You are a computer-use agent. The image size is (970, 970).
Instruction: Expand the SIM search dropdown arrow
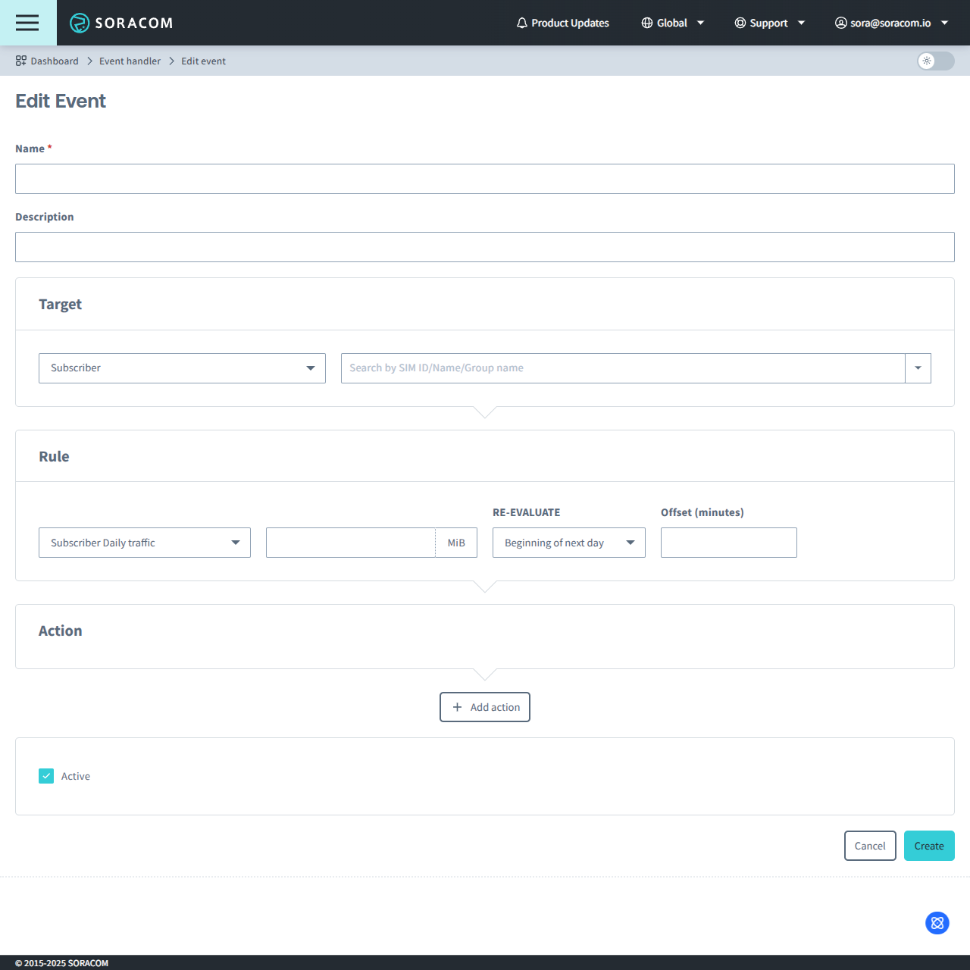(x=918, y=368)
